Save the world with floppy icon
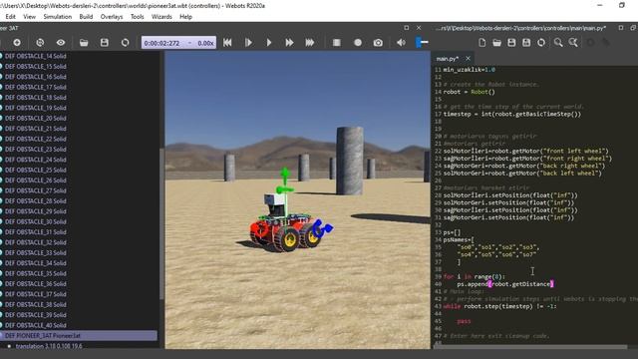Viewport: 638px width, 359px height. (104, 42)
